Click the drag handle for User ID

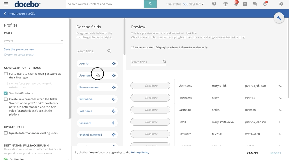point(114,63)
